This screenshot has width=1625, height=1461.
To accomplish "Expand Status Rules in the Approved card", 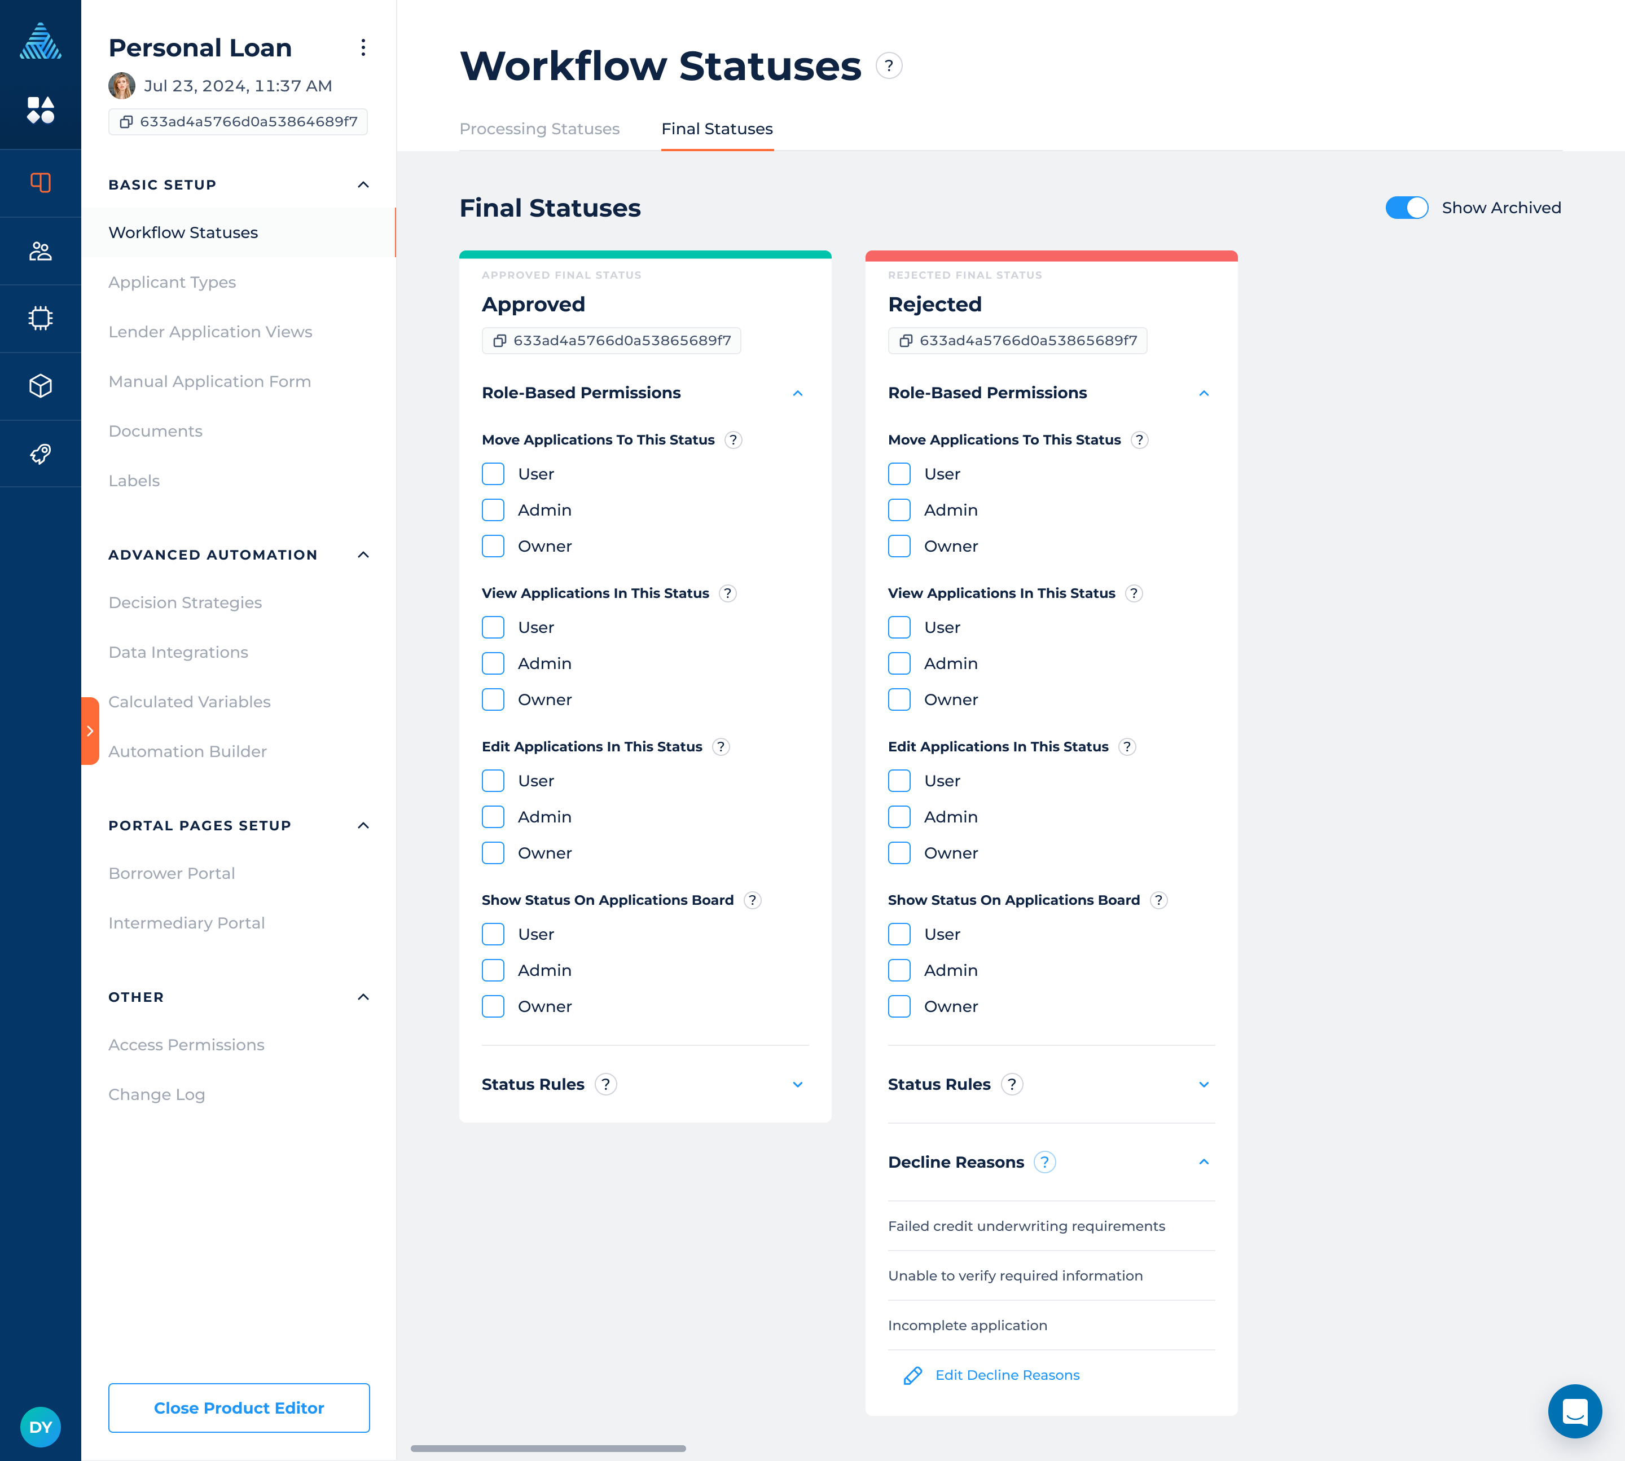I will tap(797, 1085).
